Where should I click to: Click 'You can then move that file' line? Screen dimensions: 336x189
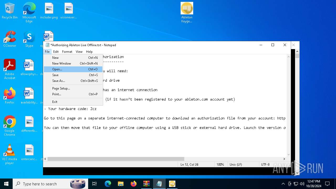pyautogui.click(x=165, y=128)
